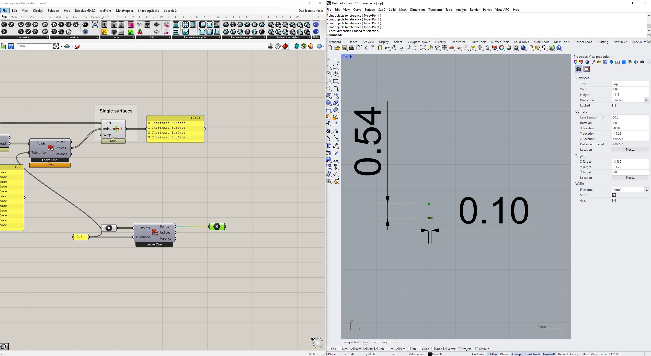Click the Lock padlock icon in Rhino toolbar
Screen dimensions: 651x356
coord(487,48)
